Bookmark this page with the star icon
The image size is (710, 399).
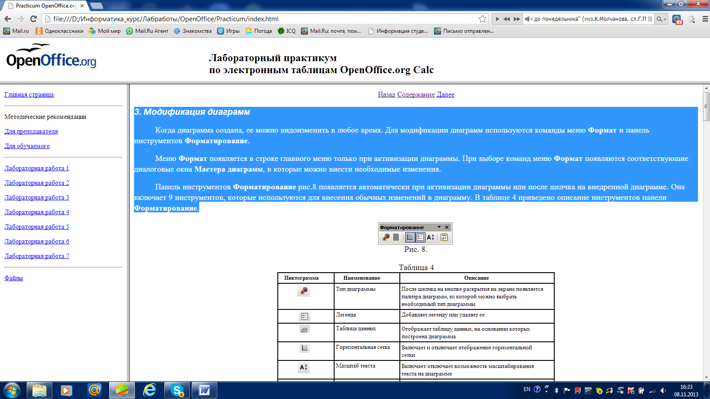pyautogui.click(x=482, y=19)
